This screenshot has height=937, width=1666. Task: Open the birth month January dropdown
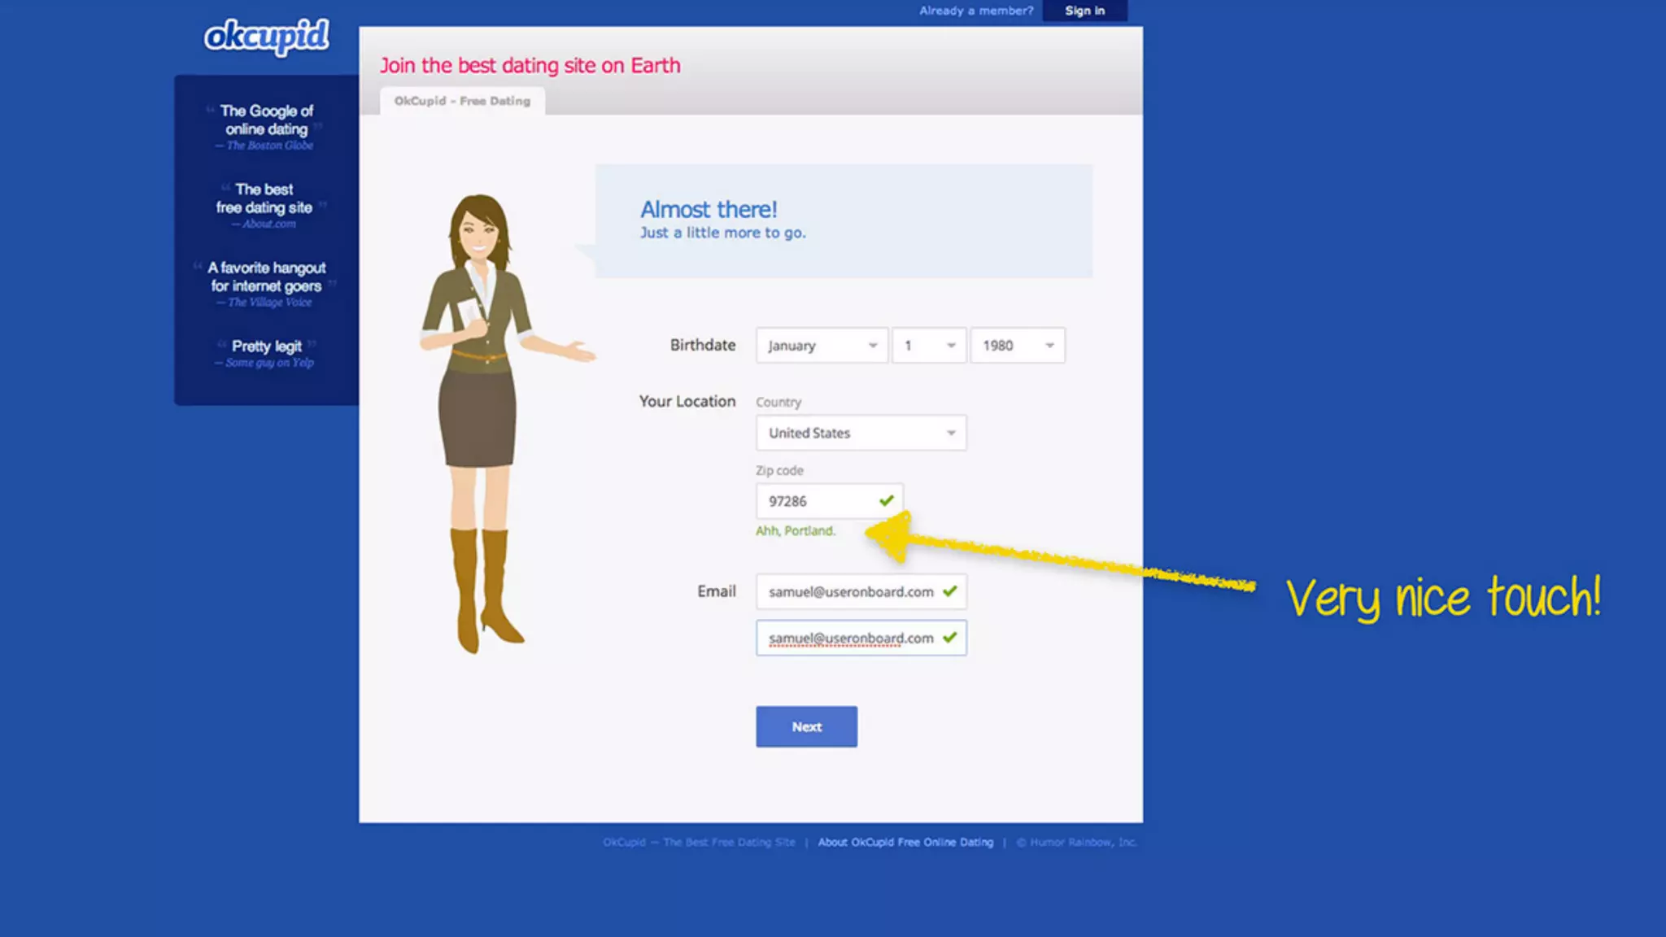coord(821,346)
